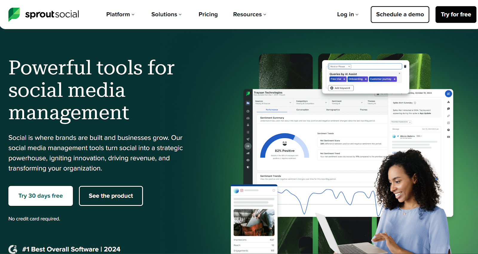This screenshot has height=254, width=478.
Task: Switch to the Conversation tab
Action: pyautogui.click(x=302, y=110)
